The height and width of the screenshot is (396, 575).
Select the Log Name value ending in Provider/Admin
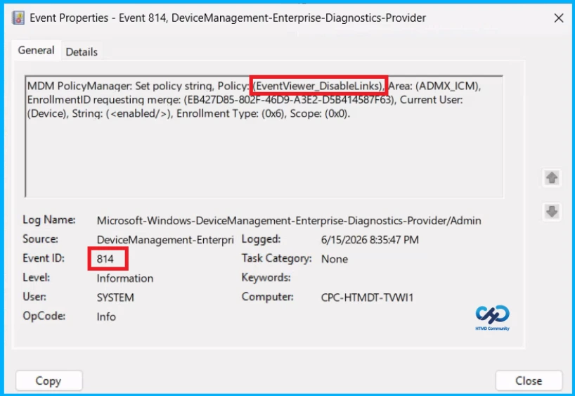(x=289, y=221)
